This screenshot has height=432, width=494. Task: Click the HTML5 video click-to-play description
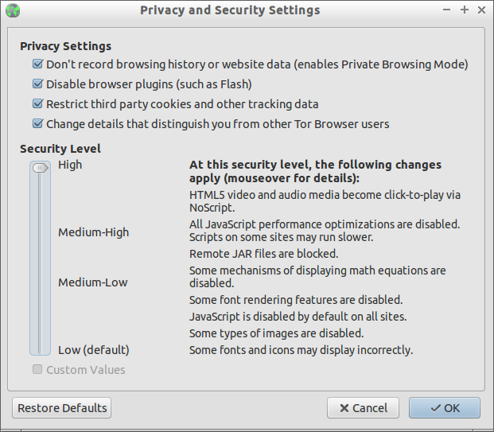click(325, 200)
